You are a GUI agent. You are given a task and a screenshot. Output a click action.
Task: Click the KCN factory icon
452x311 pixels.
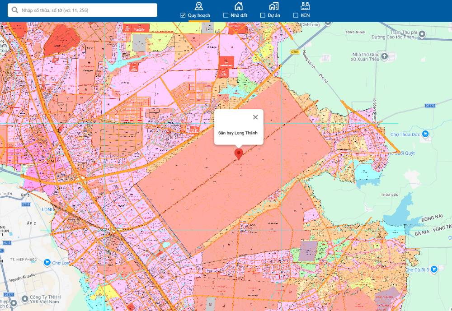tap(305, 6)
